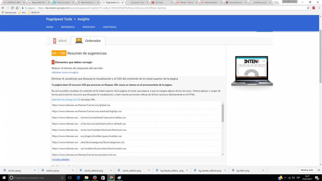Click the CSS list scroll-down arrow
This screenshot has height=181, width=322.
click(222, 154)
